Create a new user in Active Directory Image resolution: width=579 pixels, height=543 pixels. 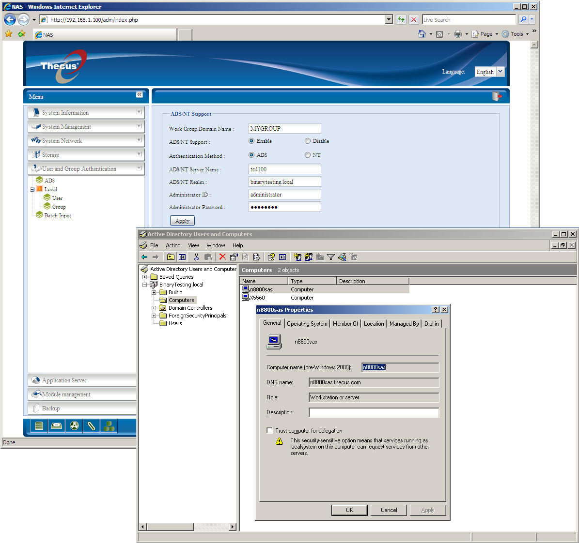pyautogui.click(x=297, y=257)
